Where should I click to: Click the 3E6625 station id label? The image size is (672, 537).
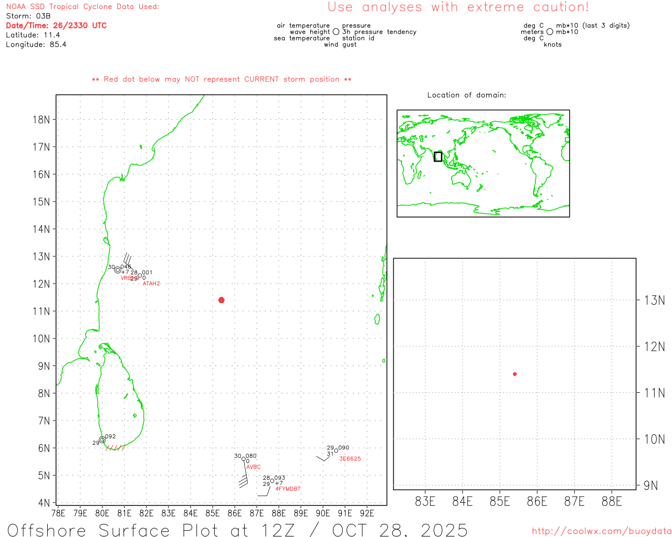tap(350, 459)
